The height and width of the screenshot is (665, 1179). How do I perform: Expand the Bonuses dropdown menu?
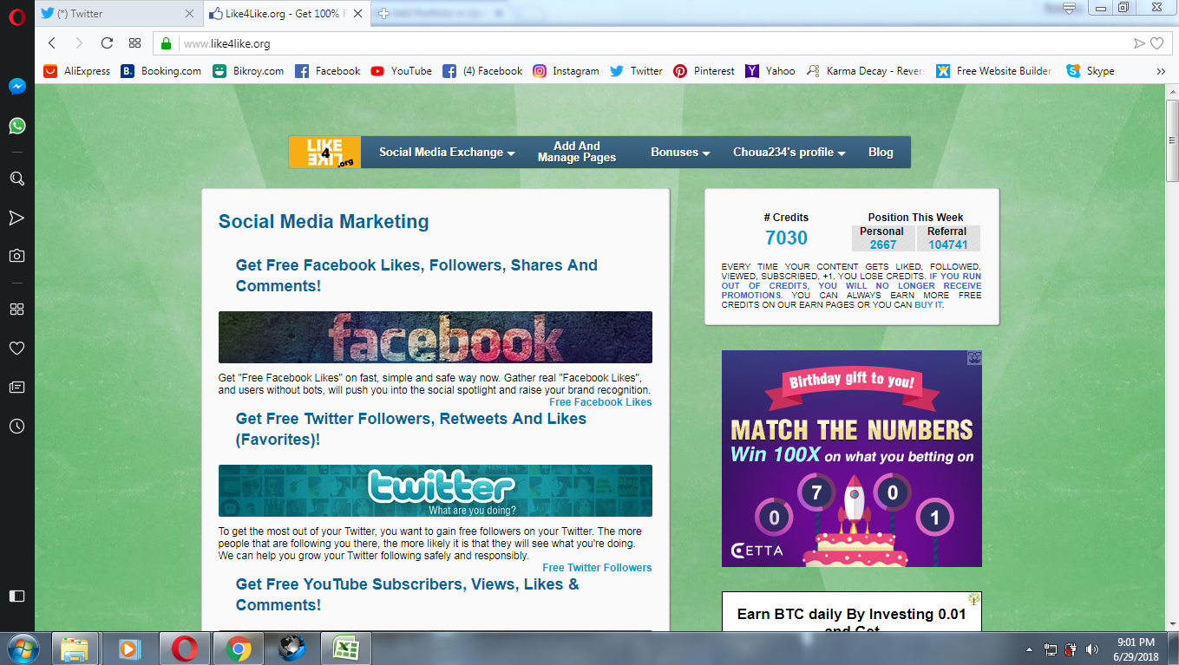(x=680, y=152)
